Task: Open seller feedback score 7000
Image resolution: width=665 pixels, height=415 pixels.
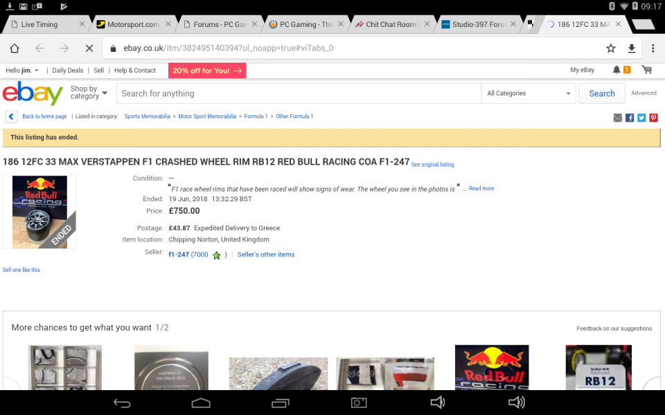Action: pos(201,255)
